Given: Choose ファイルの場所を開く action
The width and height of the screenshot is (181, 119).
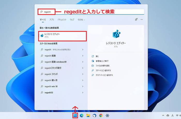Looking at the screenshot, I should (x=103, y=66).
